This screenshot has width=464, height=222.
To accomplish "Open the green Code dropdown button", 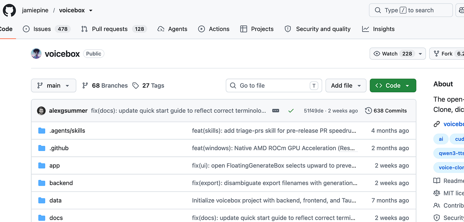I will pos(393,86).
